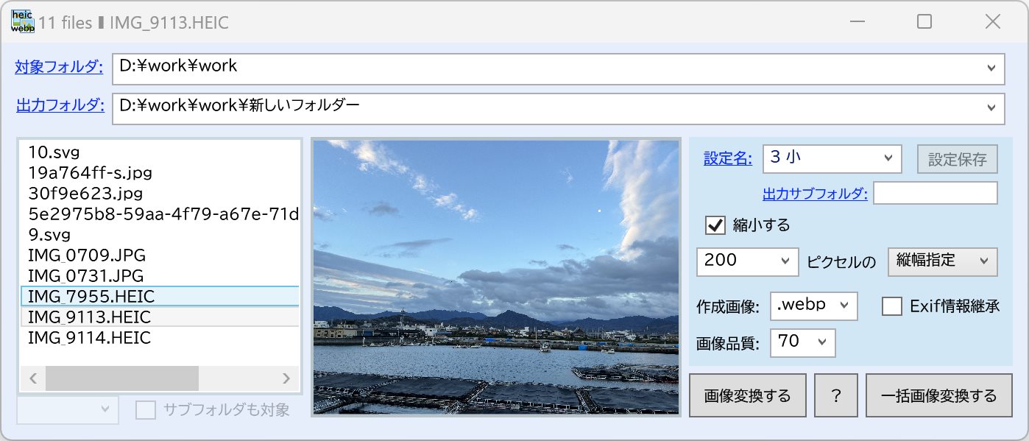This screenshot has height=441, width=1029.
Task: Select IMG_0731.JPG in the file list
Action: (160, 276)
